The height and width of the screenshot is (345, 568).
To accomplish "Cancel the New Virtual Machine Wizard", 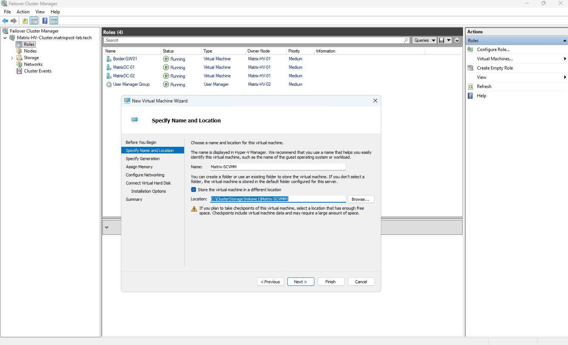I will (361, 282).
